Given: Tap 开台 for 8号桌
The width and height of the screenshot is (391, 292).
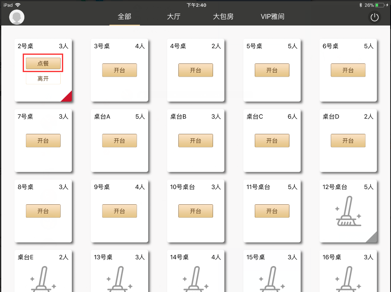Looking at the screenshot, I should tap(43, 211).
